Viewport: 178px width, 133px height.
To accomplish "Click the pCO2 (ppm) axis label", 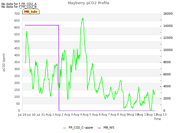I will pyautogui.click(x=4, y=62).
